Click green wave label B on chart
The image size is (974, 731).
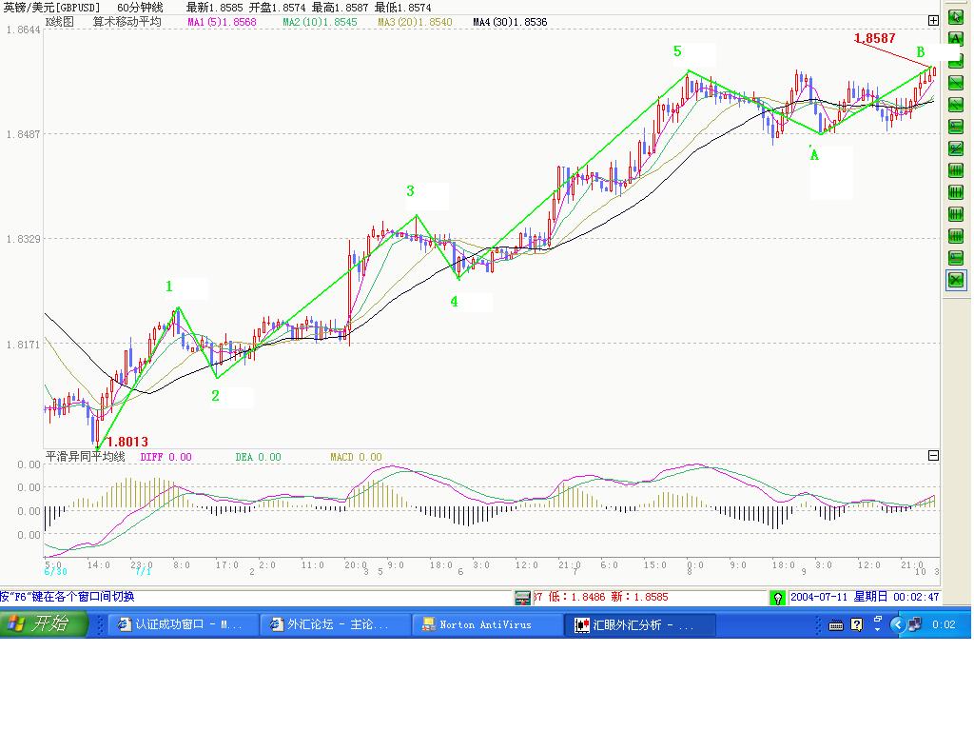921,52
